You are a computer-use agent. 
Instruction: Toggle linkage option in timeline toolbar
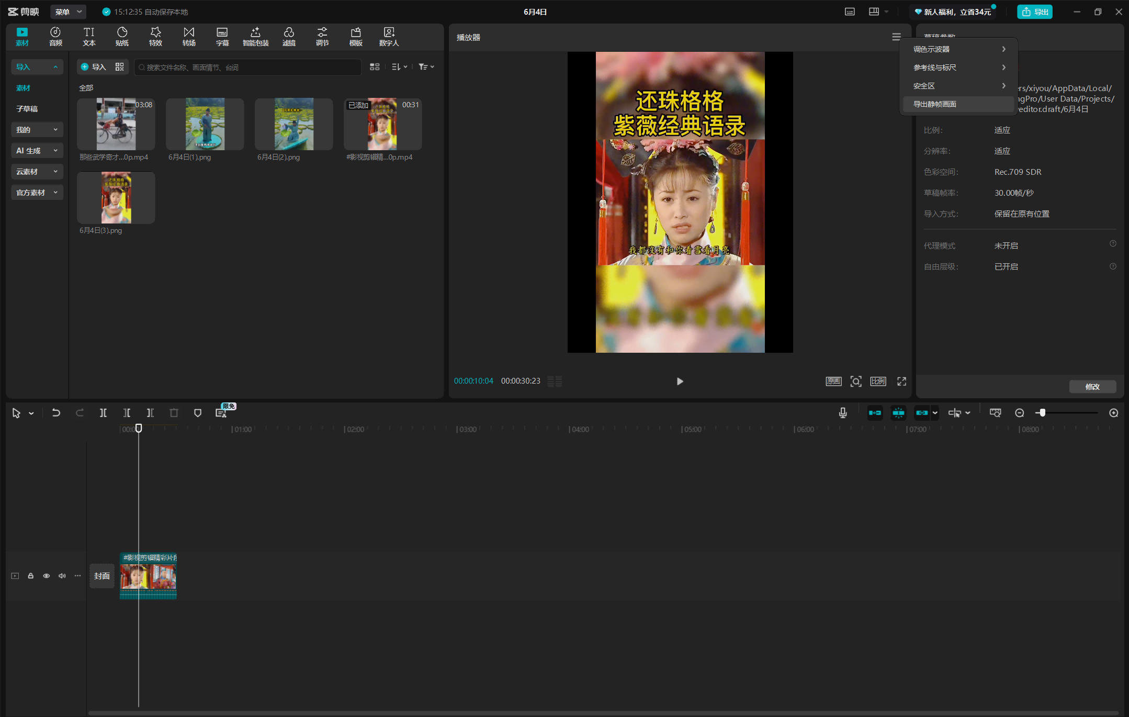[x=922, y=413]
